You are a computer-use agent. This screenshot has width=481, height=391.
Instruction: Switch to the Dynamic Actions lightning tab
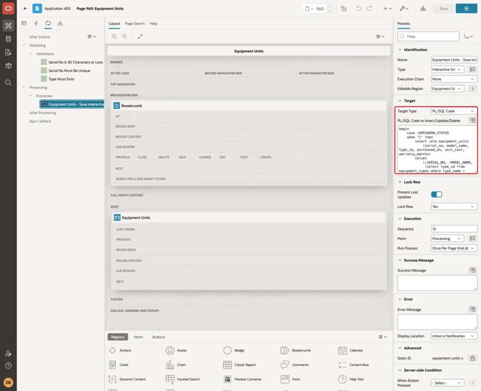coord(36,23)
